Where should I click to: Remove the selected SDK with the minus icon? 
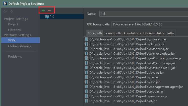(49, 10)
